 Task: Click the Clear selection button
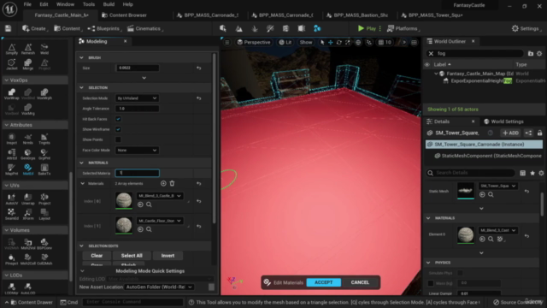97,256
